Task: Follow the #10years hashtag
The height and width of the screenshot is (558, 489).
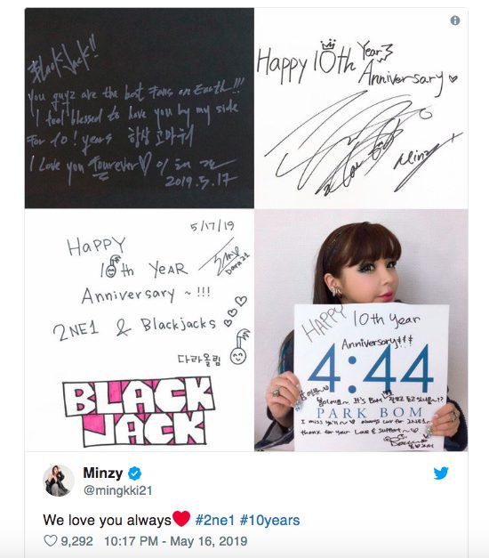Action: tap(269, 521)
